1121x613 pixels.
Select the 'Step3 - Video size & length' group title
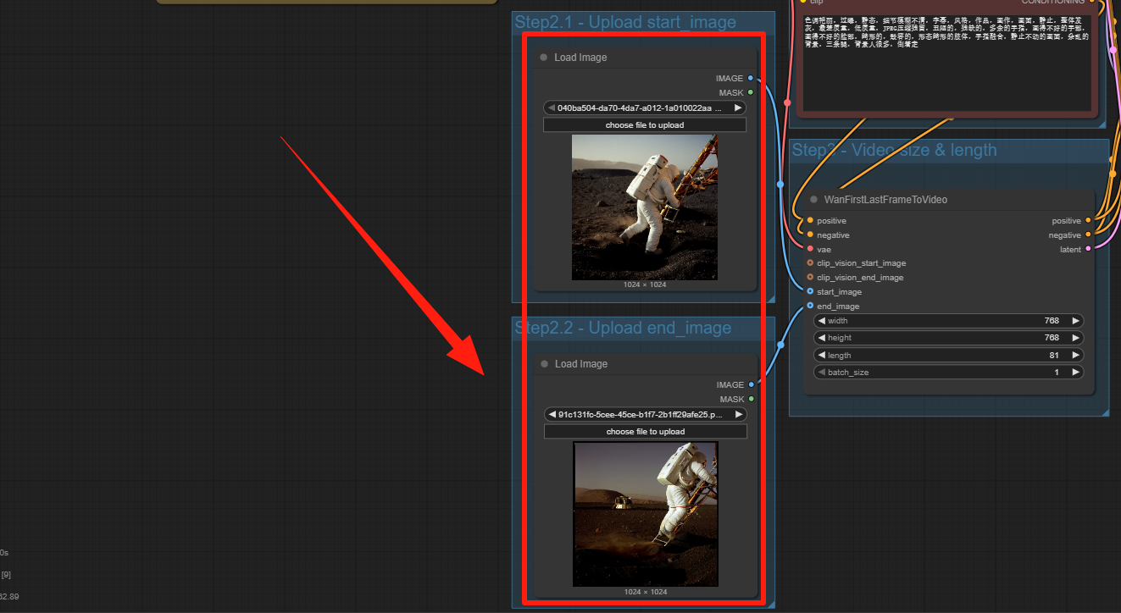click(894, 150)
